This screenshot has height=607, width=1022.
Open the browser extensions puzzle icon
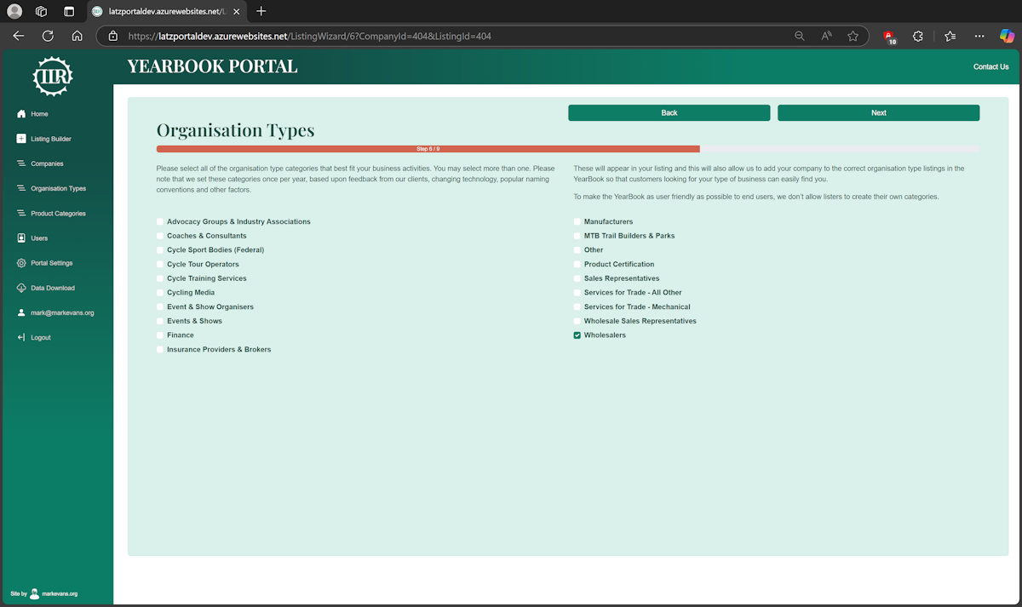coord(917,37)
